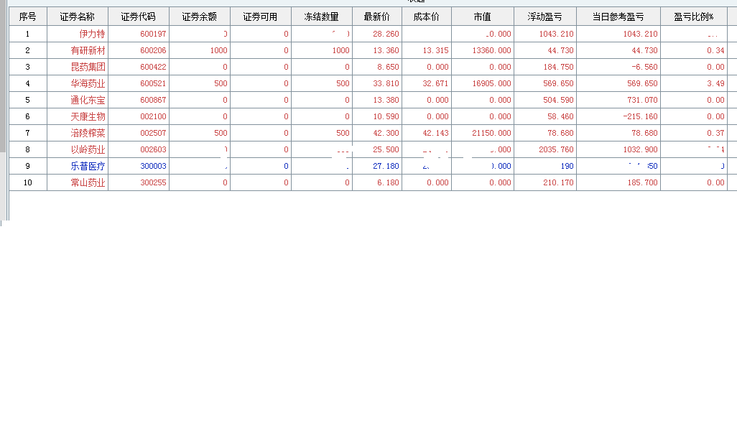The width and height of the screenshot is (737, 441).
Task: Click stock code 002100
Action: point(153,116)
